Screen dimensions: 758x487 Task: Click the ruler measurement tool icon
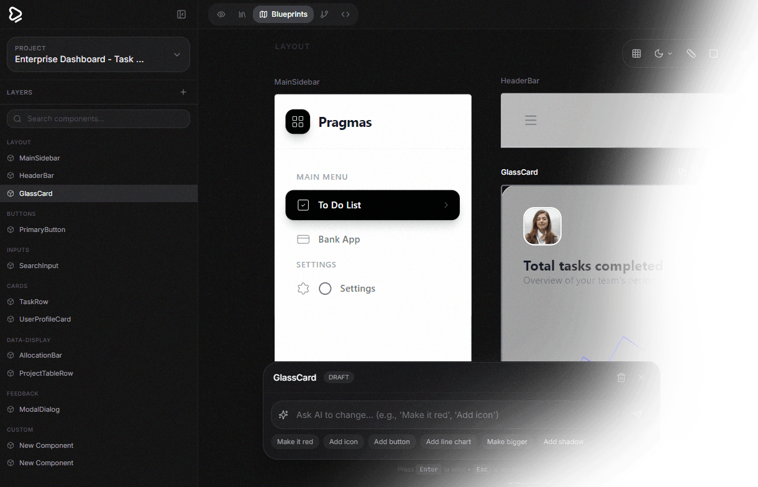tap(691, 54)
